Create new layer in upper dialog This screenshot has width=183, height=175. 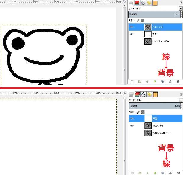click(132, 81)
